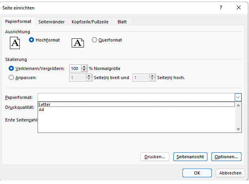Increase Seite(n) hoch value with up arrow
This screenshot has height=184, width=249.
[x=152, y=76]
